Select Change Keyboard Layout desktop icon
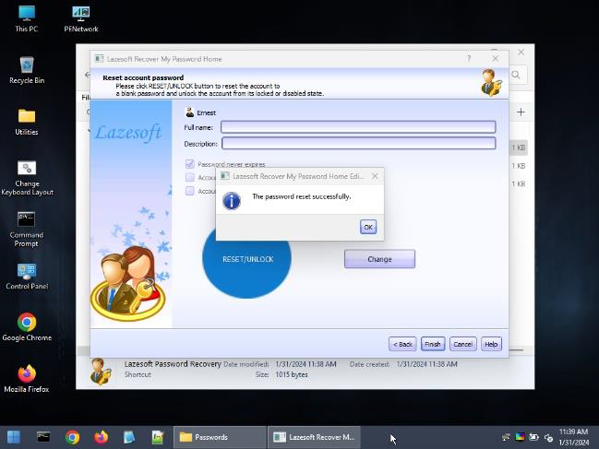The width and height of the screenshot is (599, 449). (27, 177)
